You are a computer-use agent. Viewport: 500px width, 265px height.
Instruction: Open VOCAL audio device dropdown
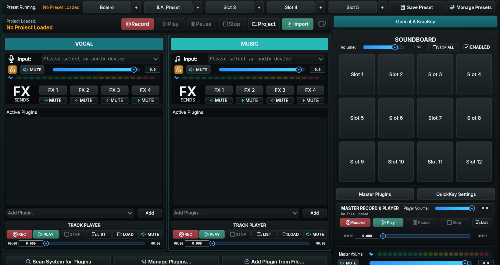coord(101,59)
